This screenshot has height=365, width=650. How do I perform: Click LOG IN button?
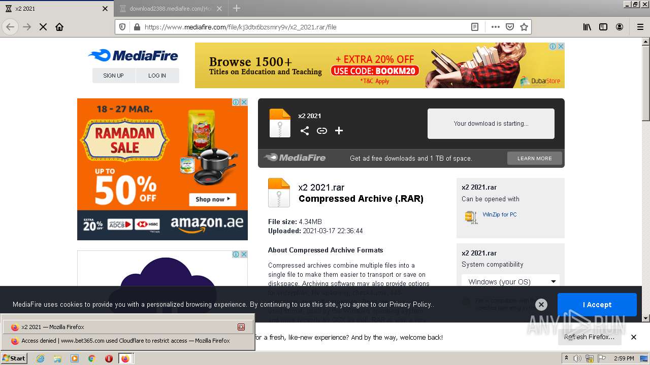157,76
